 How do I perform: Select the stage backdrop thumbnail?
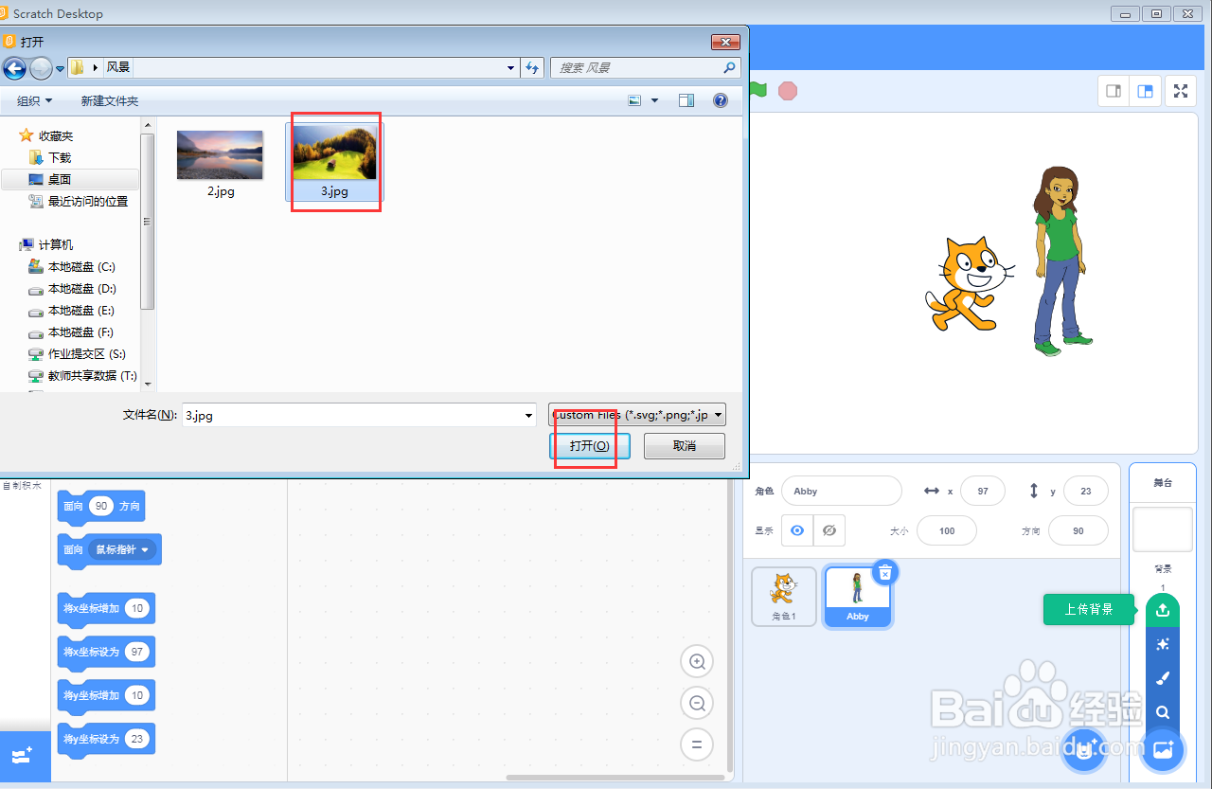pyautogui.click(x=1163, y=529)
